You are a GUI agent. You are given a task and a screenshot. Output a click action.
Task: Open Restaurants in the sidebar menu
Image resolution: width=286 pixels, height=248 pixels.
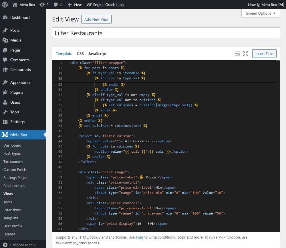20,70
